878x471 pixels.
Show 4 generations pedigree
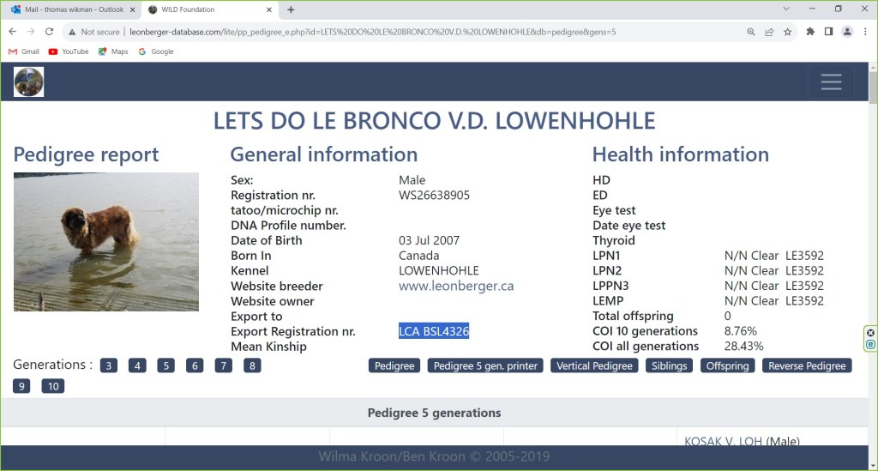click(137, 365)
